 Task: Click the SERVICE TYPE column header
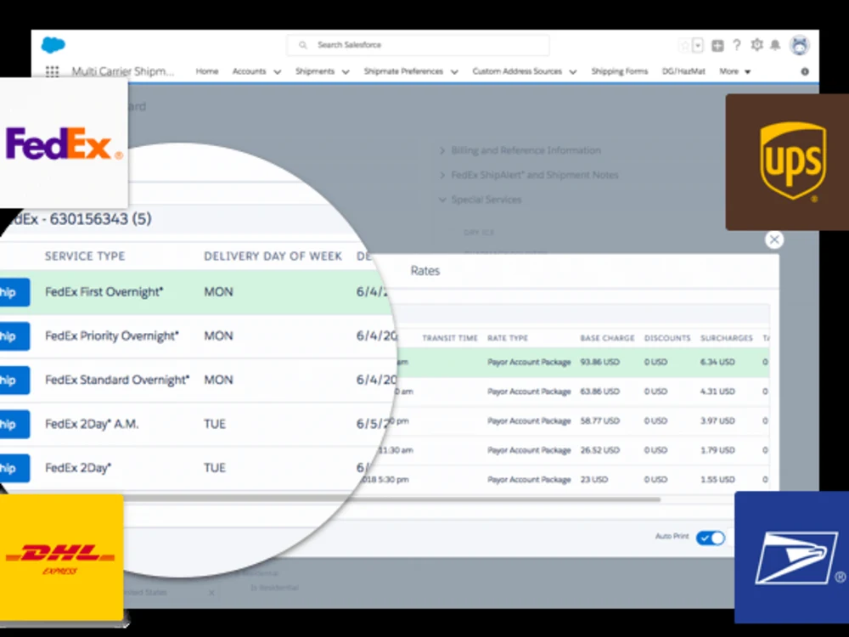click(85, 256)
